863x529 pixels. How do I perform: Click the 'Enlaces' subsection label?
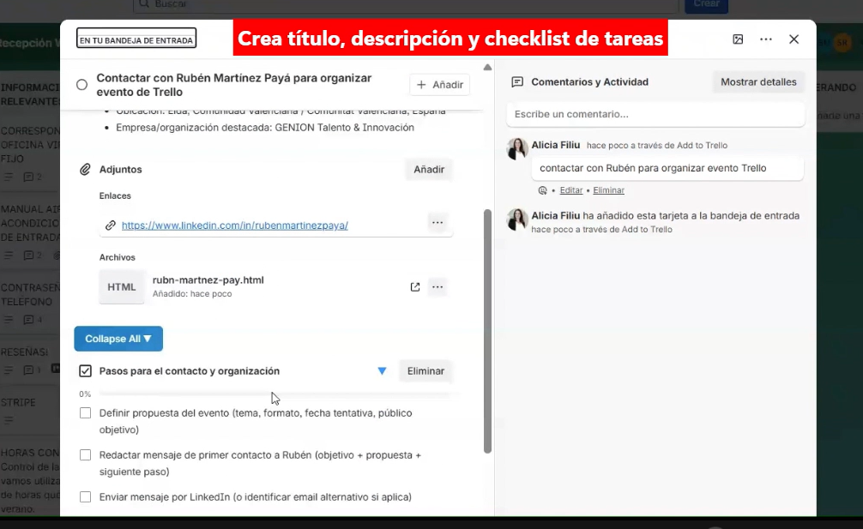115,195
